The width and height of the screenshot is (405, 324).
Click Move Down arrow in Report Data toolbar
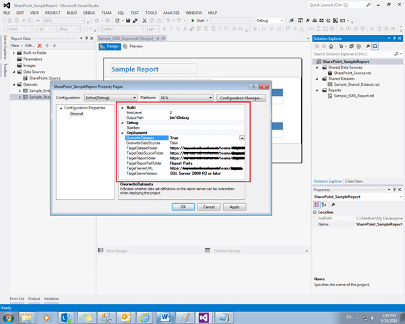point(54,45)
